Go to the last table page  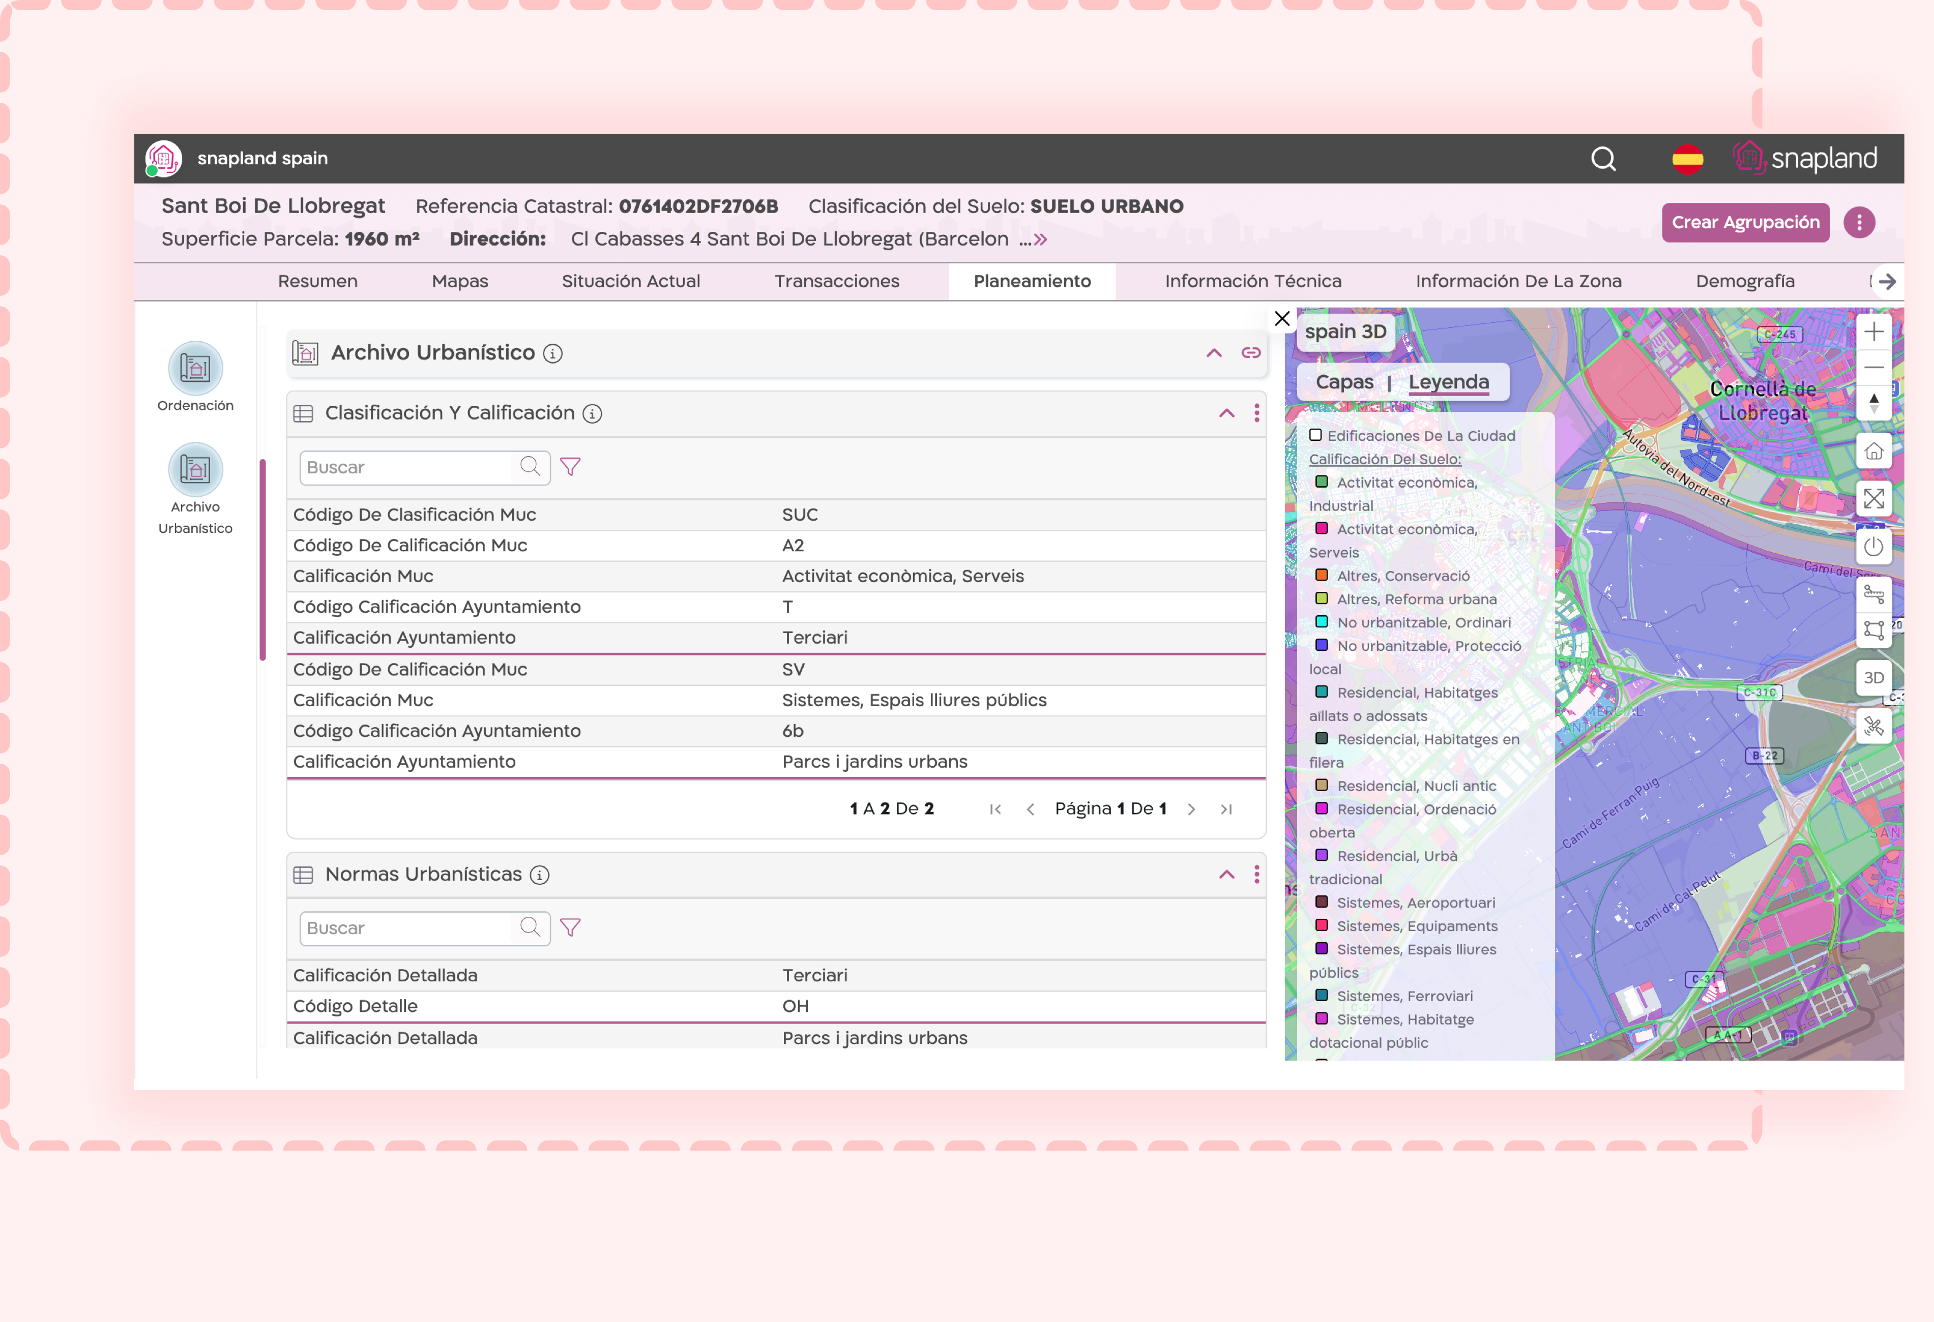(1226, 809)
